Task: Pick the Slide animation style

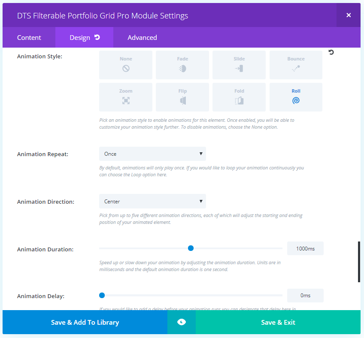Action: point(239,65)
